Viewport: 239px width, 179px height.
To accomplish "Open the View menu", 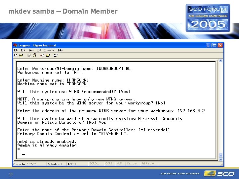I will pos(31,50).
